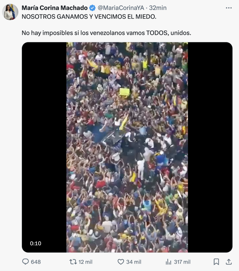Click the retweet arrows icon
The height and width of the screenshot is (271, 239).
(x=73, y=262)
